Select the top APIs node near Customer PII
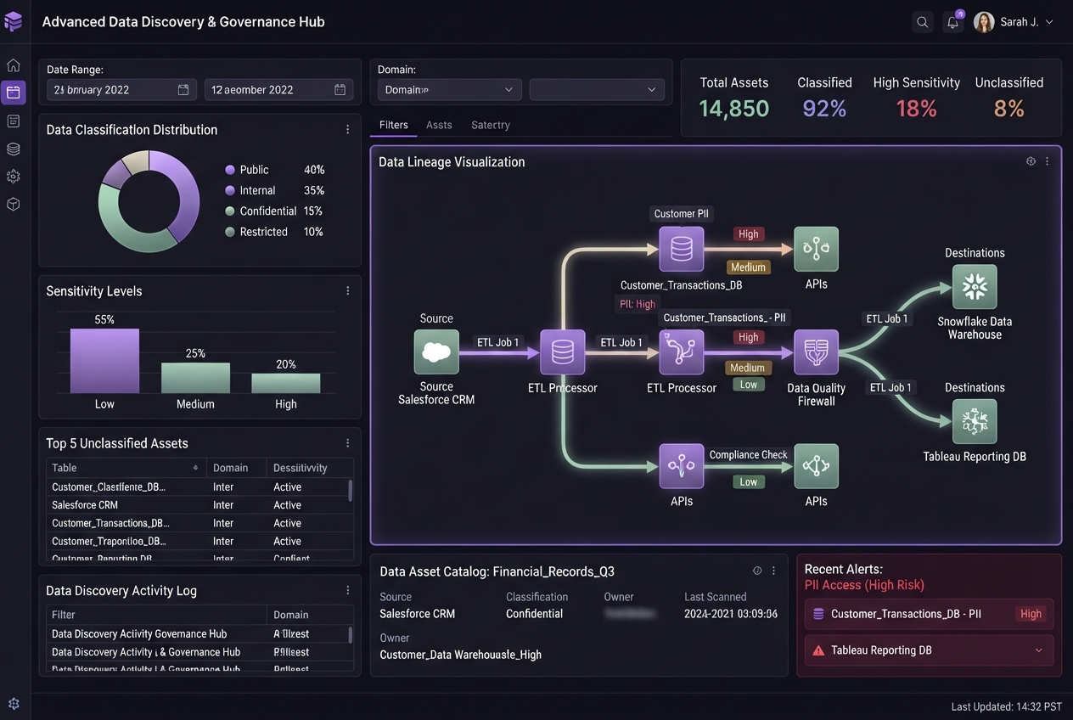The image size is (1073, 720). 817,249
